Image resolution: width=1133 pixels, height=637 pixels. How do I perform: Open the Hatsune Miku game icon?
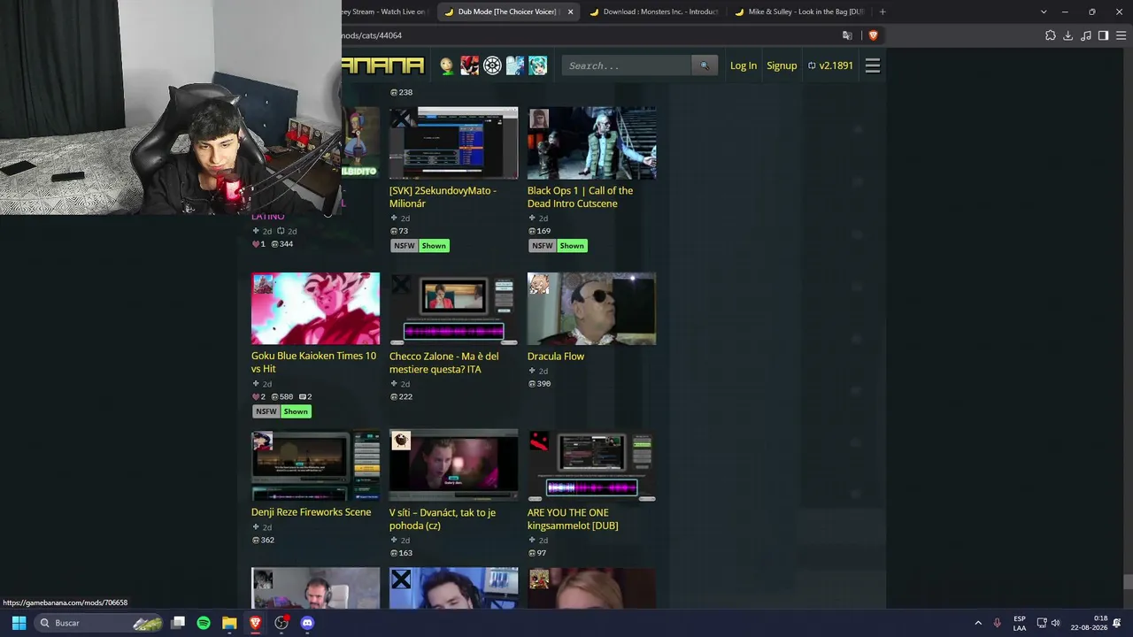click(538, 65)
